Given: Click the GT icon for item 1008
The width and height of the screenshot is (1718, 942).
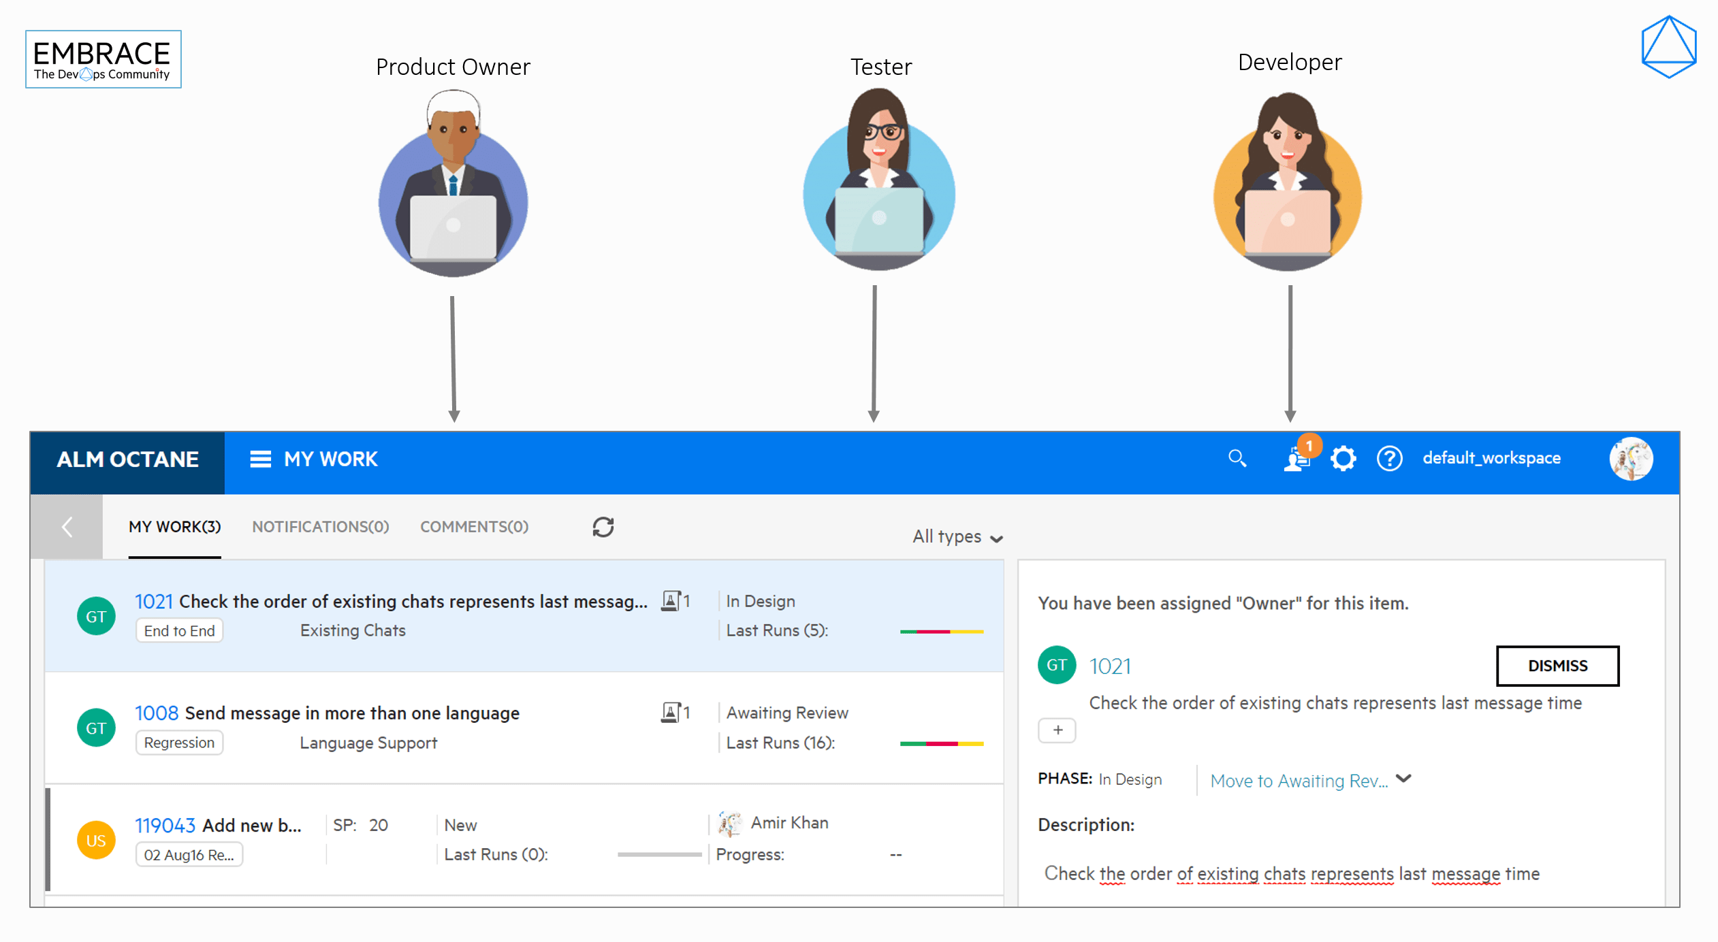Looking at the screenshot, I should coord(96,728).
